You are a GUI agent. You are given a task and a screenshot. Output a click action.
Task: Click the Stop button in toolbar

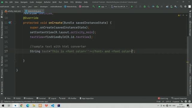pyautogui.click(x=162, y=7)
